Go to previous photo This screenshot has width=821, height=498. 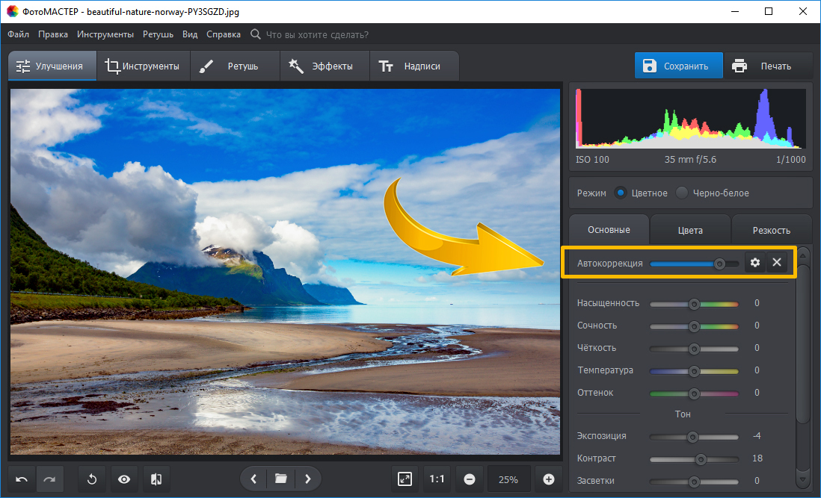coord(253,479)
